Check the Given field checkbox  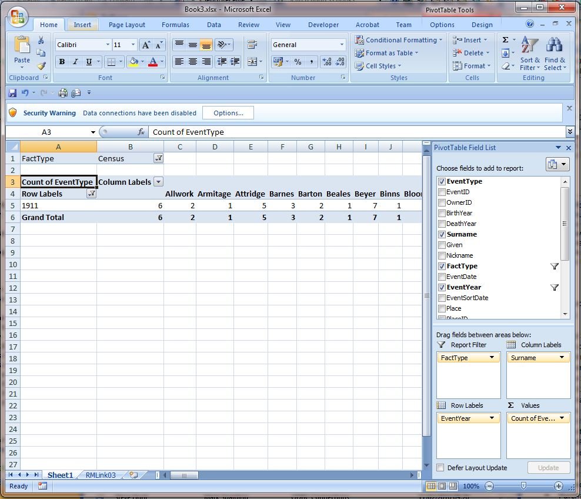coord(442,245)
